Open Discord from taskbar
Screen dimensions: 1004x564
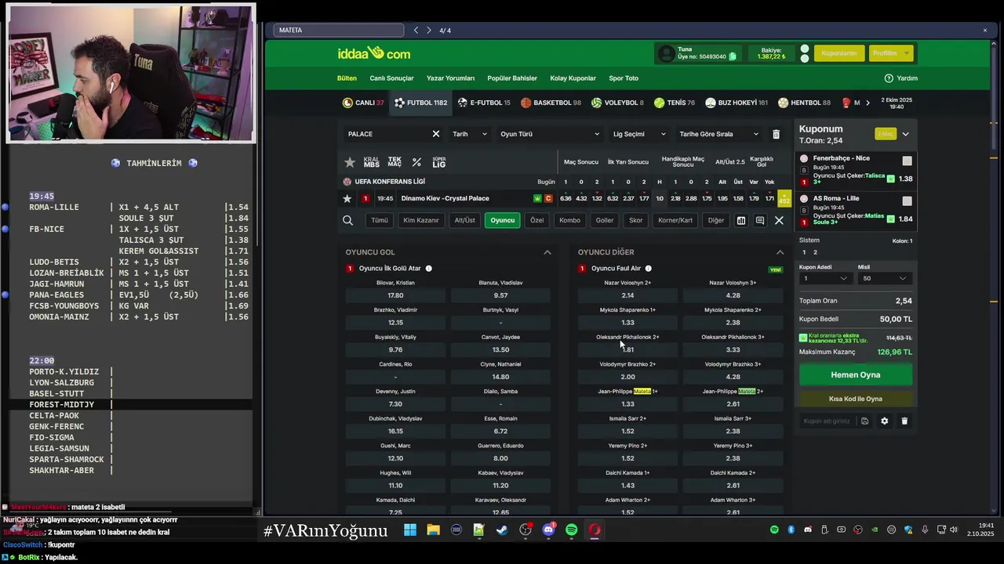click(x=548, y=530)
